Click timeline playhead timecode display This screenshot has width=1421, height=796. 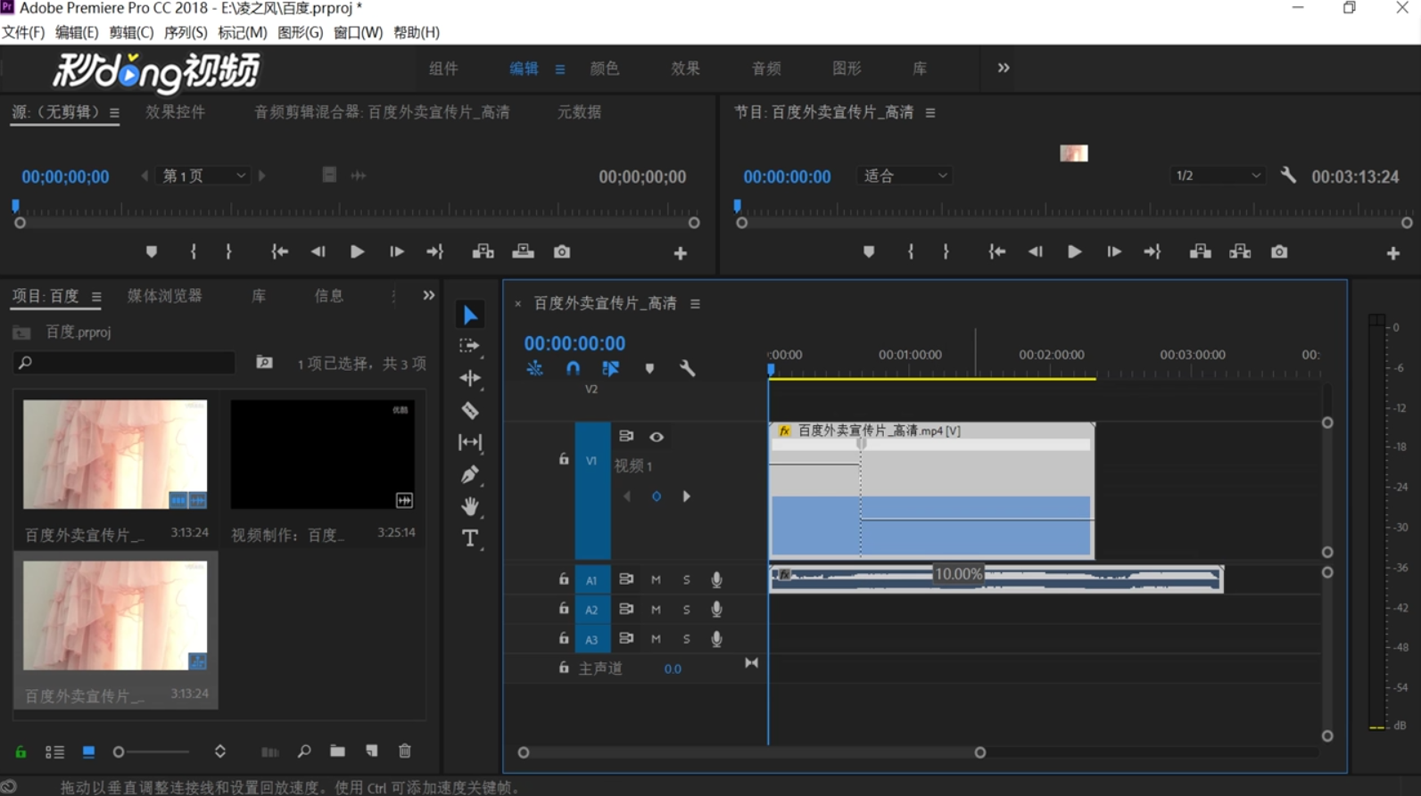click(574, 343)
